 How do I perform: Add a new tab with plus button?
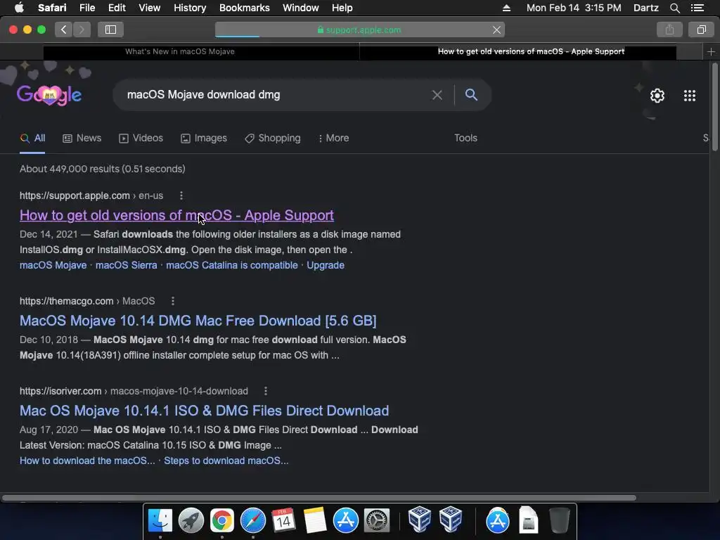[711, 52]
